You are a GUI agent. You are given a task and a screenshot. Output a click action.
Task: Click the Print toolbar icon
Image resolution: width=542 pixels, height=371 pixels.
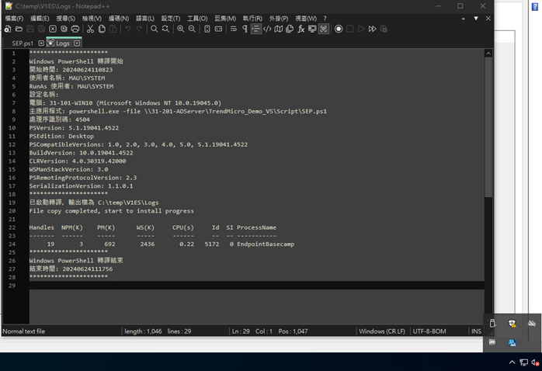pos(75,29)
